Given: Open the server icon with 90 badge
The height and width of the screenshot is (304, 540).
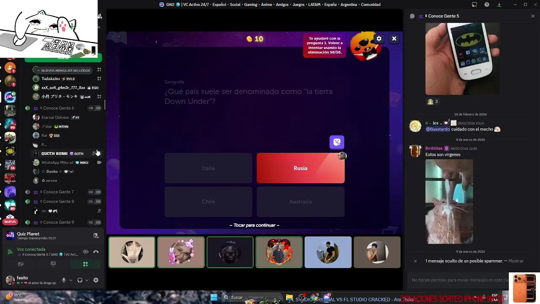Looking at the screenshot, I should (x=10, y=124).
